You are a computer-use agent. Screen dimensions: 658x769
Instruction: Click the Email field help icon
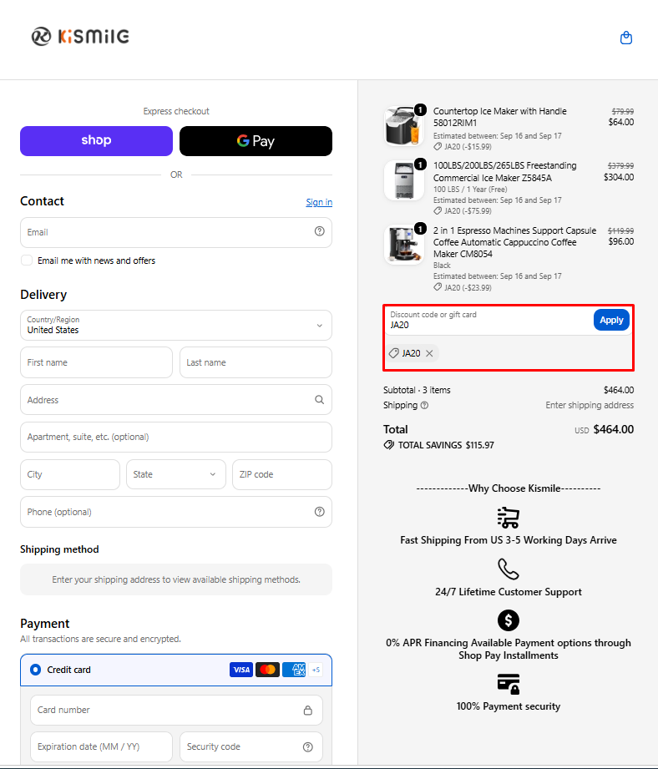pos(319,231)
